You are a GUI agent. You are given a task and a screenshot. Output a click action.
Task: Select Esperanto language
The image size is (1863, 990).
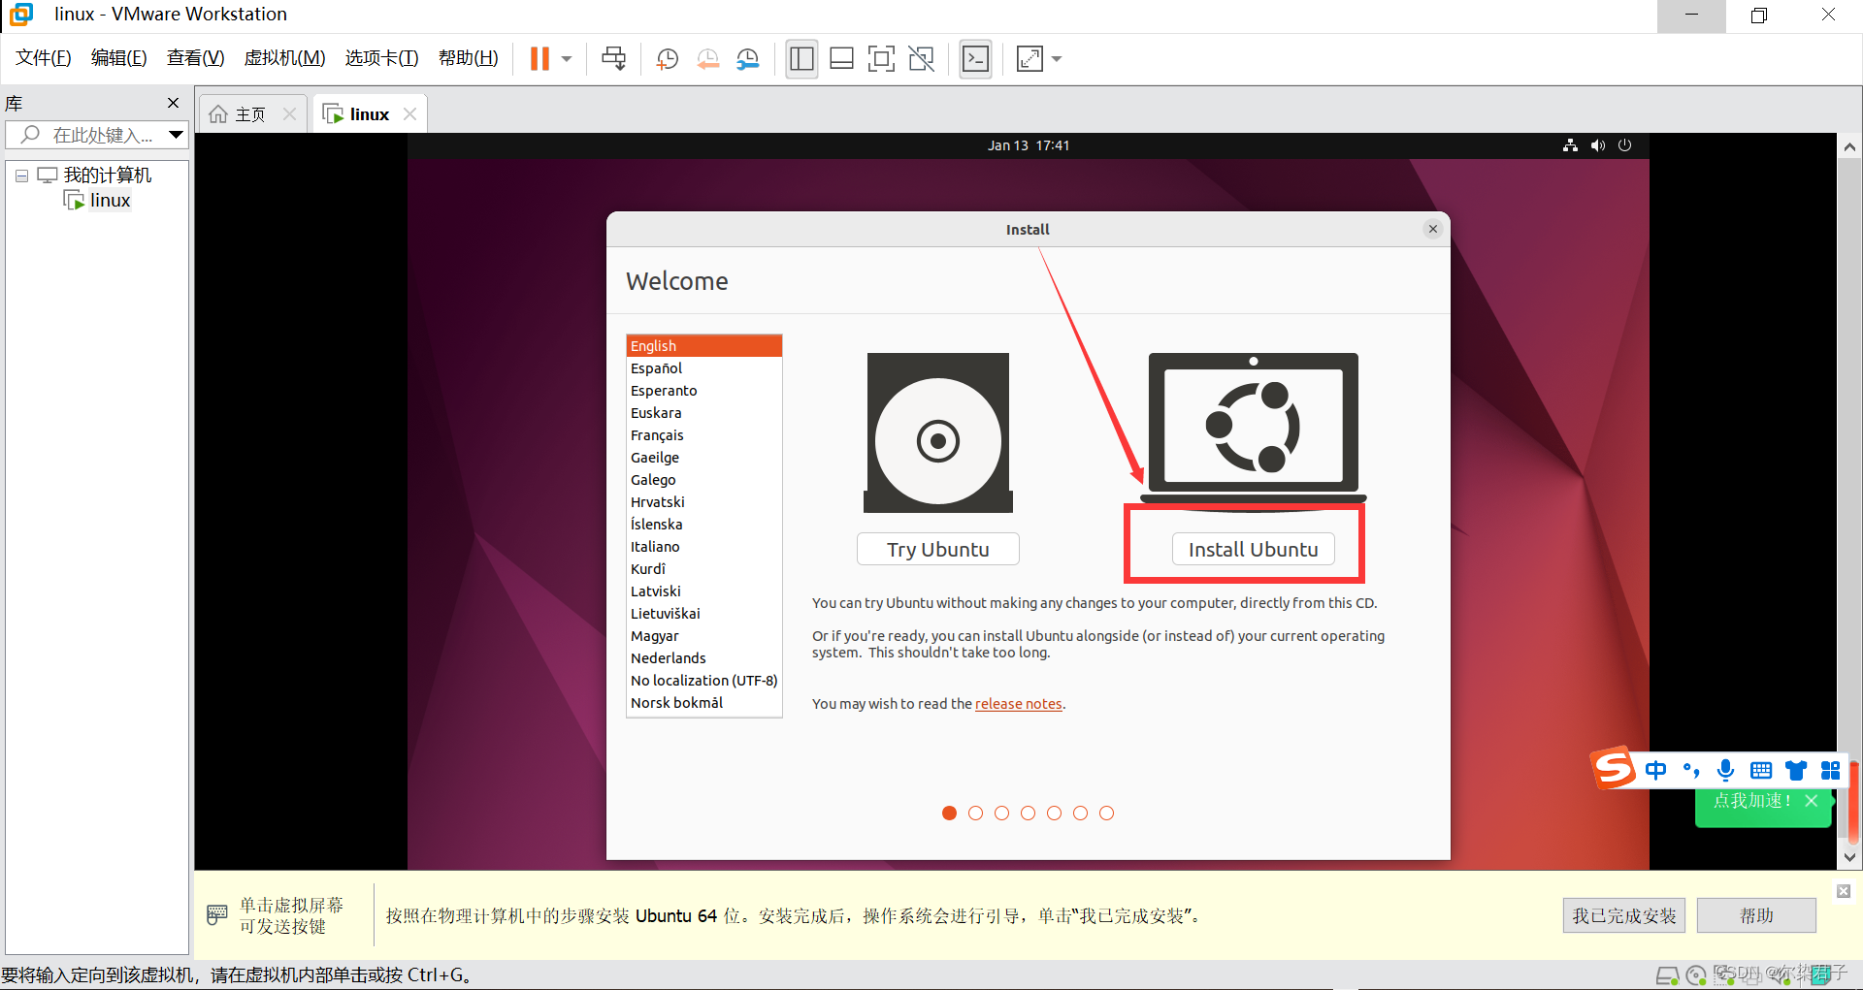(x=704, y=391)
